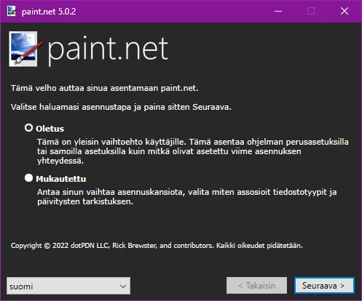The image size is (362, 301).
Task: Click the disabled < Takaisin button
Action: (x=256, y=286)
